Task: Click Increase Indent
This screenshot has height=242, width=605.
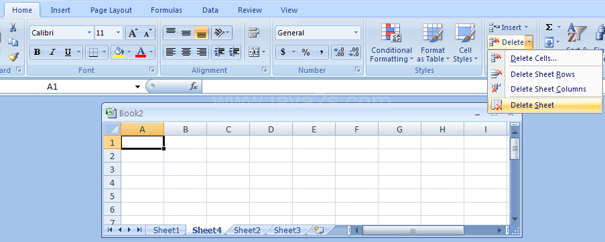Action: click(234, 52)
